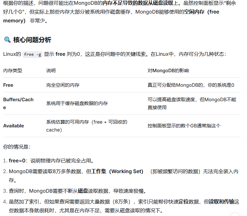Click the 'Free' row label in table

[x=8, y=85]
